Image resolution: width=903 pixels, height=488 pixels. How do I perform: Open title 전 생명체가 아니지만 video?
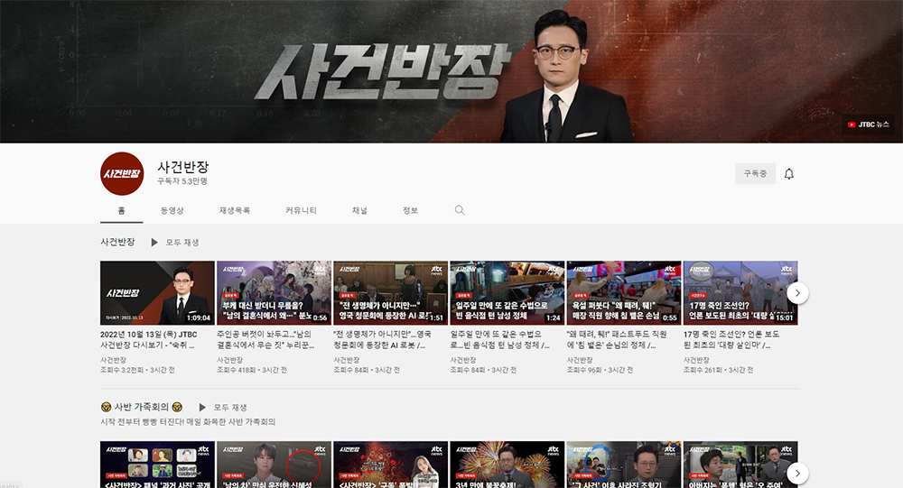(382, 339)
